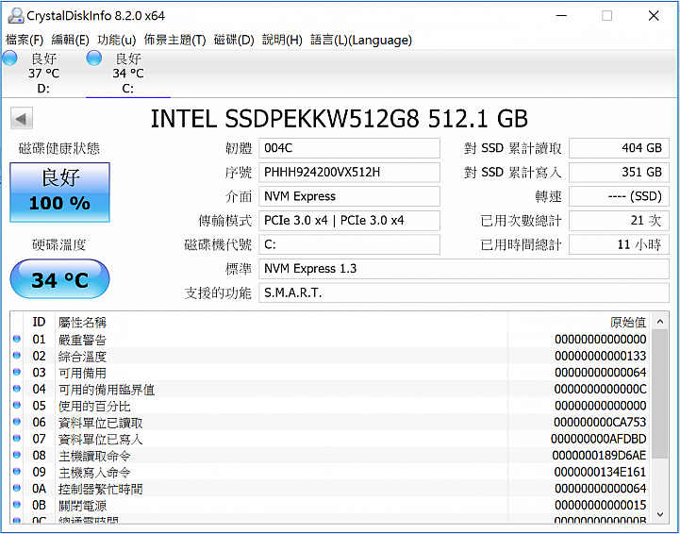Open the 編輯(E) menu

[x=70, y=40]
